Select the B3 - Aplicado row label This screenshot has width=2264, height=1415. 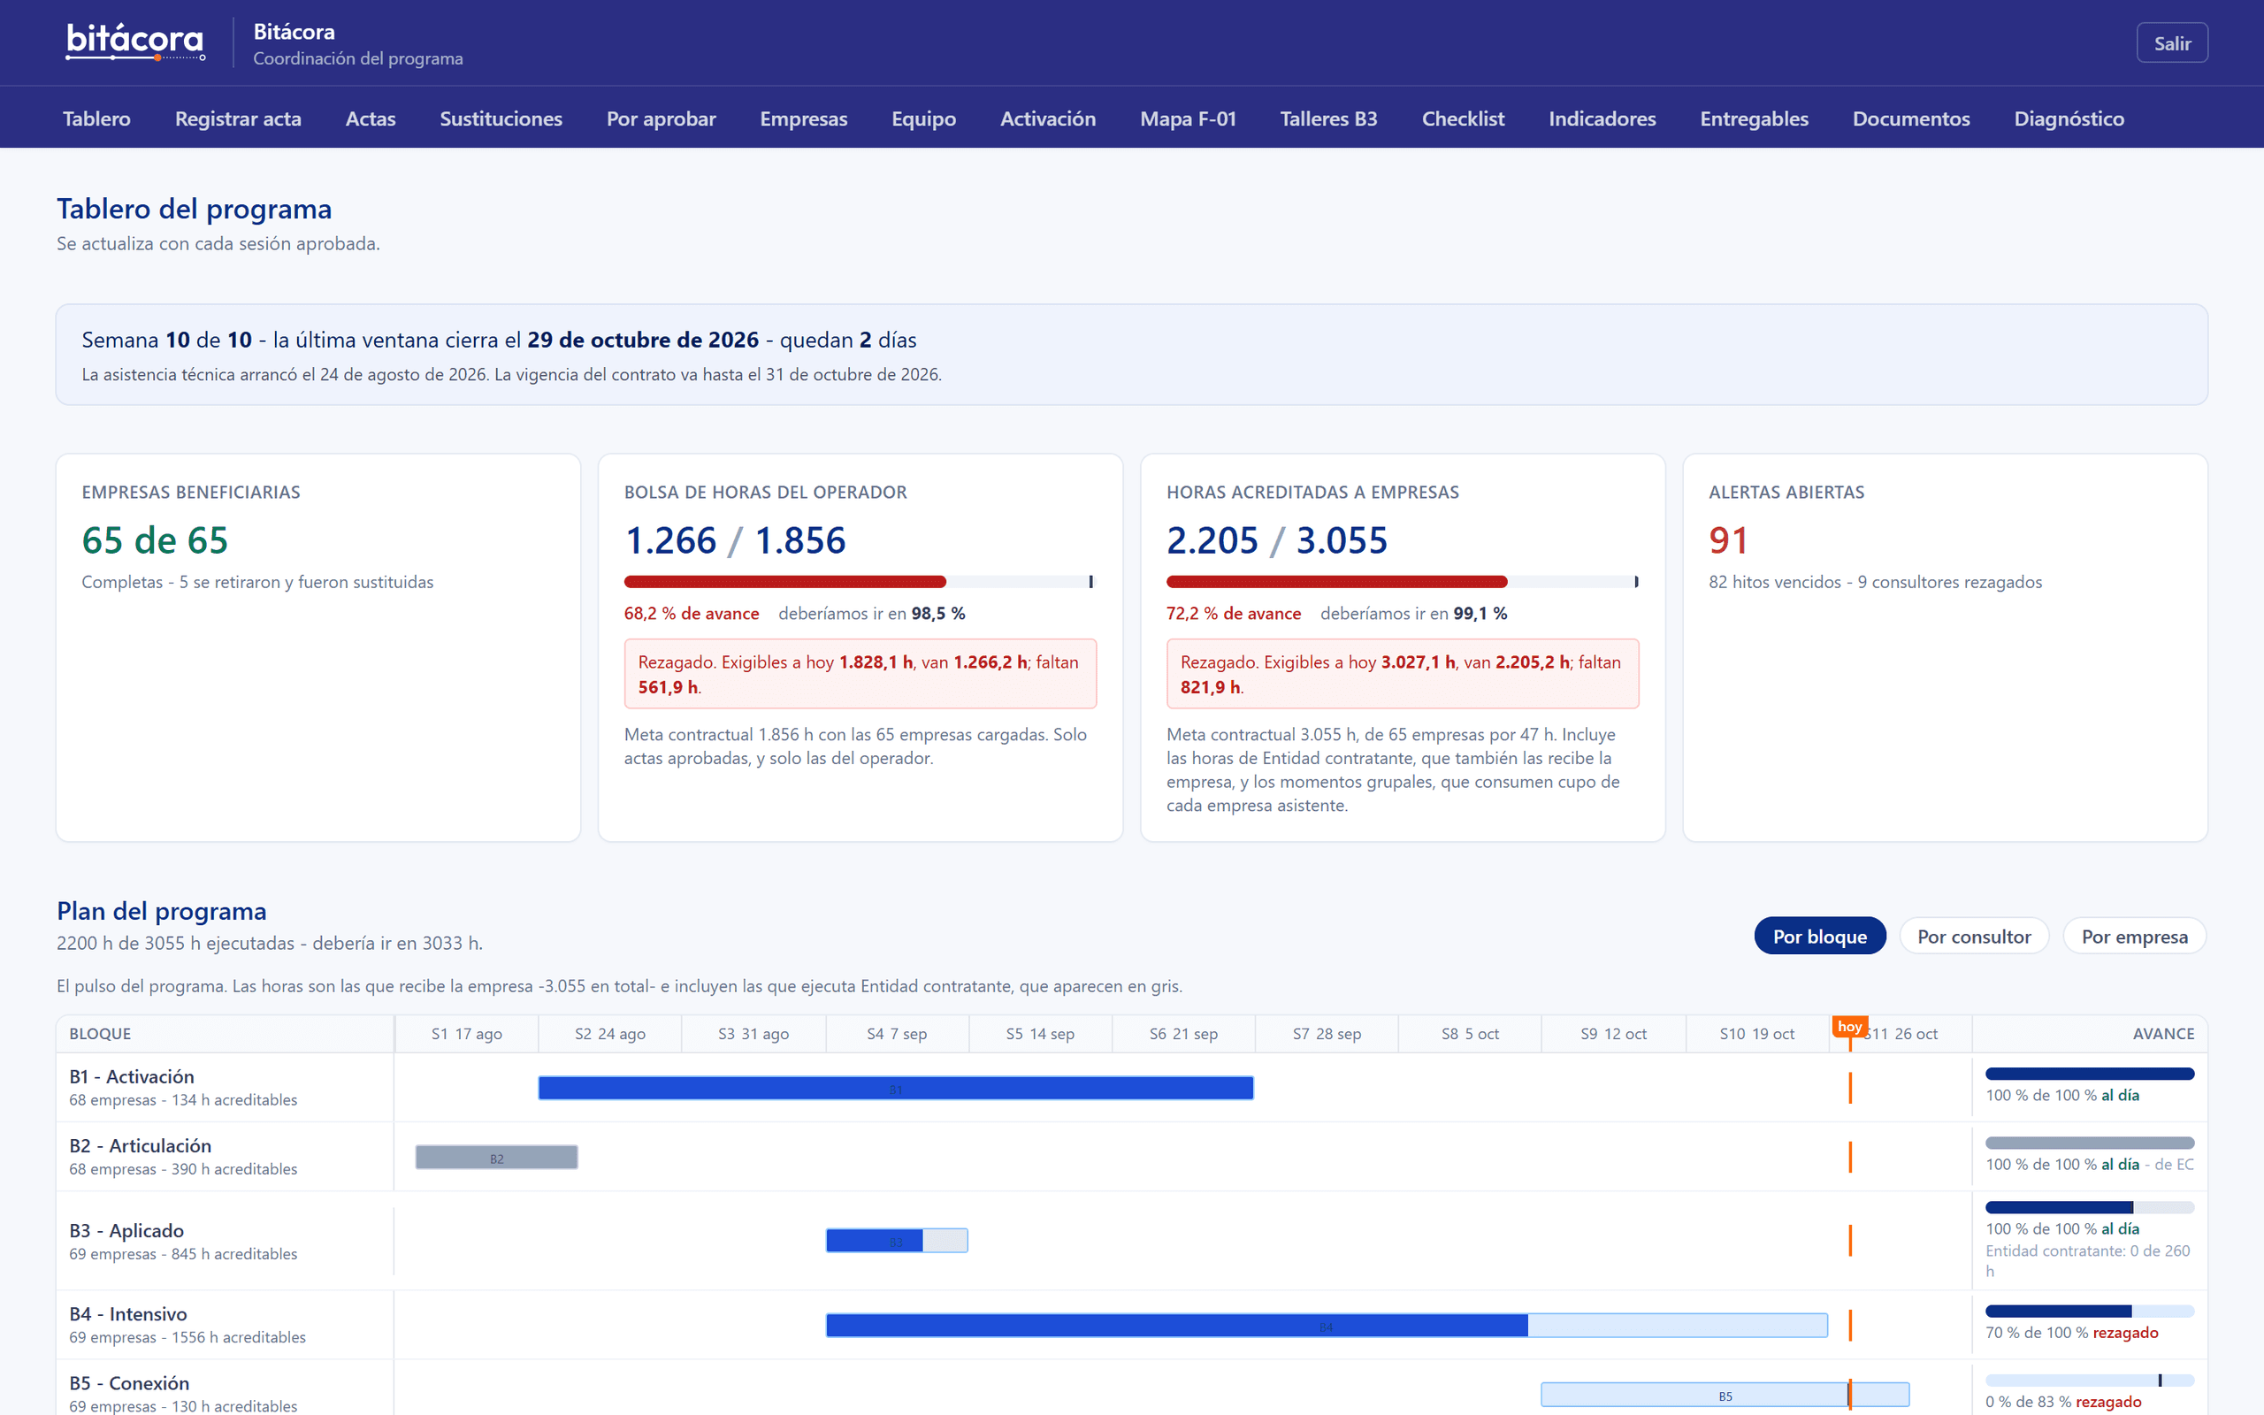pyautogui.click(x=126, y=1231)
